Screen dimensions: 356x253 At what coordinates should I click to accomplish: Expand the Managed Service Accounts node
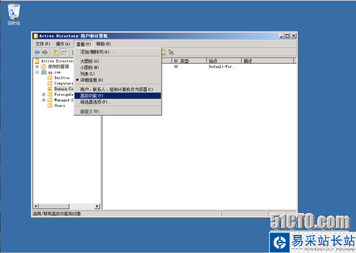pyautogui.click(x=44, y=100)
